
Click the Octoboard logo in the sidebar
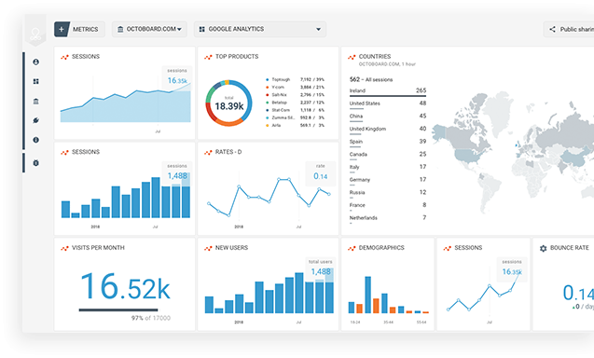[35, 34]
